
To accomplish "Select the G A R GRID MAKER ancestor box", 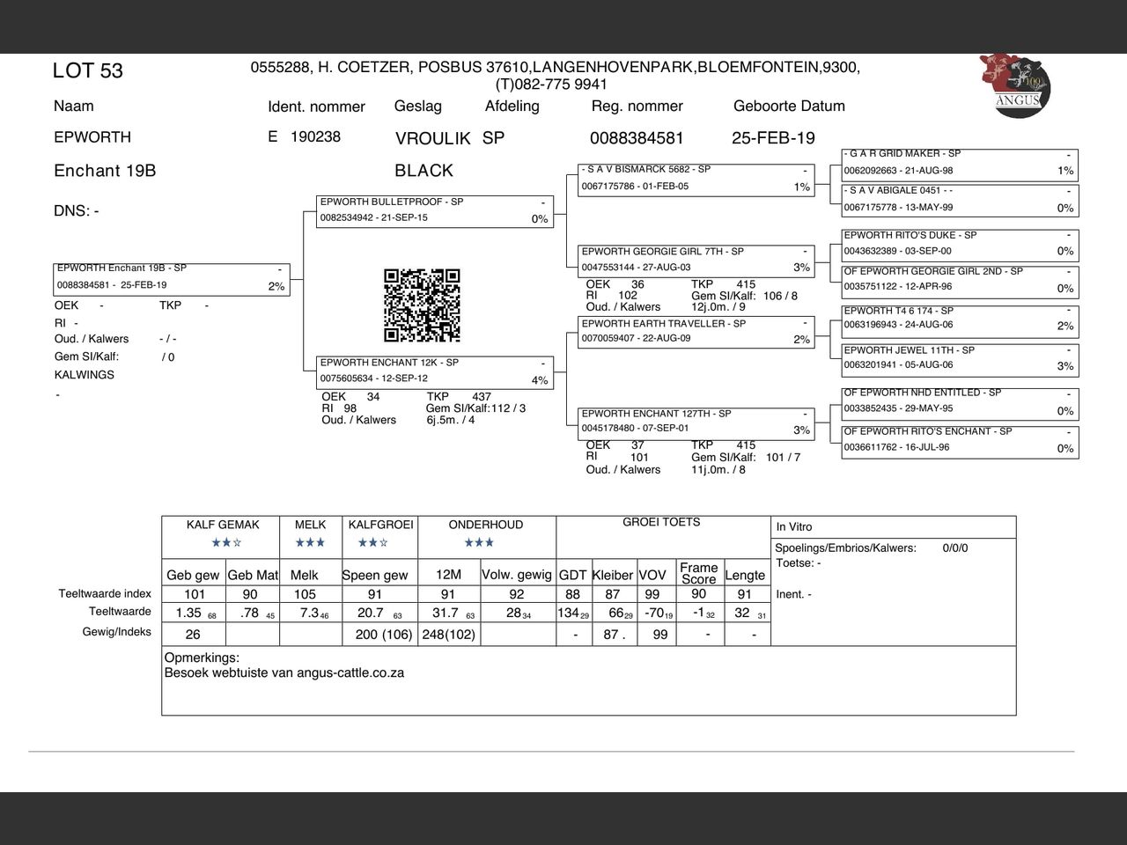I will point(960,163).
